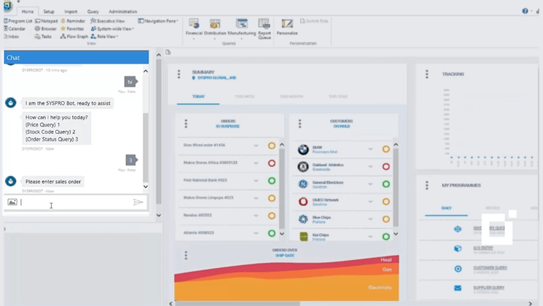Open the Summary panel three-dot menu

coord(179,74)
